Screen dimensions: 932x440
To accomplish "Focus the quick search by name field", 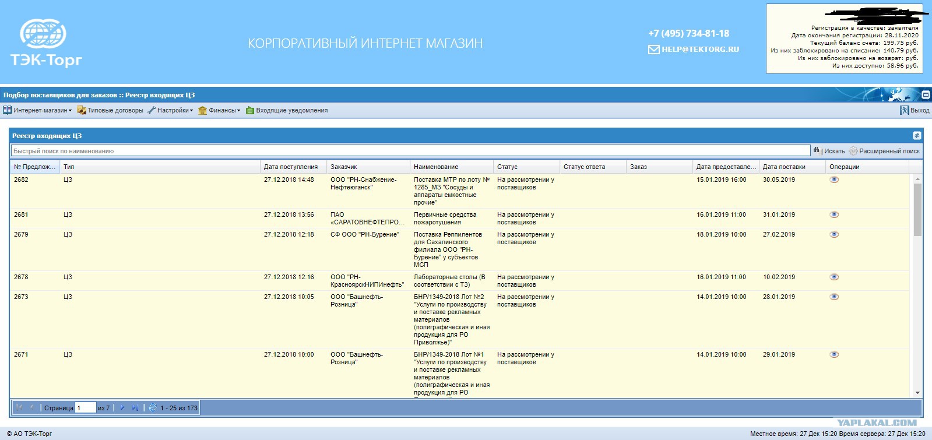I will pos(411,151).
